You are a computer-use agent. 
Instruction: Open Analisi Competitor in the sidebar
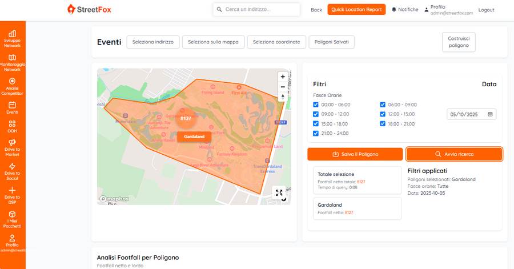point(12,87)
